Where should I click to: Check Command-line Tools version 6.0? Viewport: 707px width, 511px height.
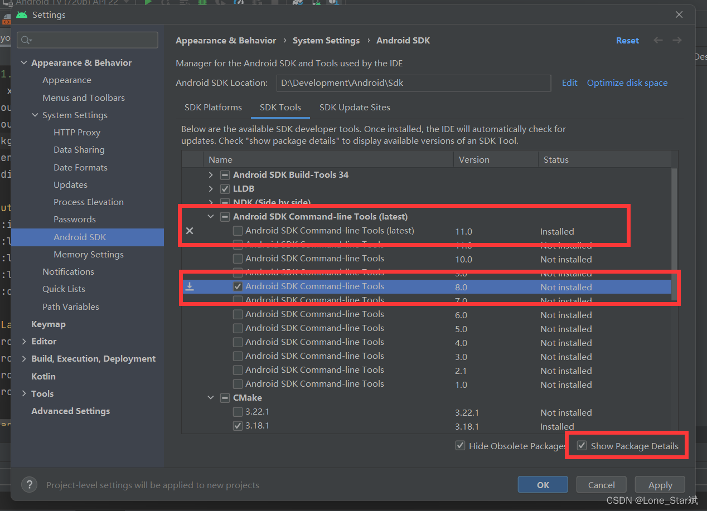pos(238,314)
